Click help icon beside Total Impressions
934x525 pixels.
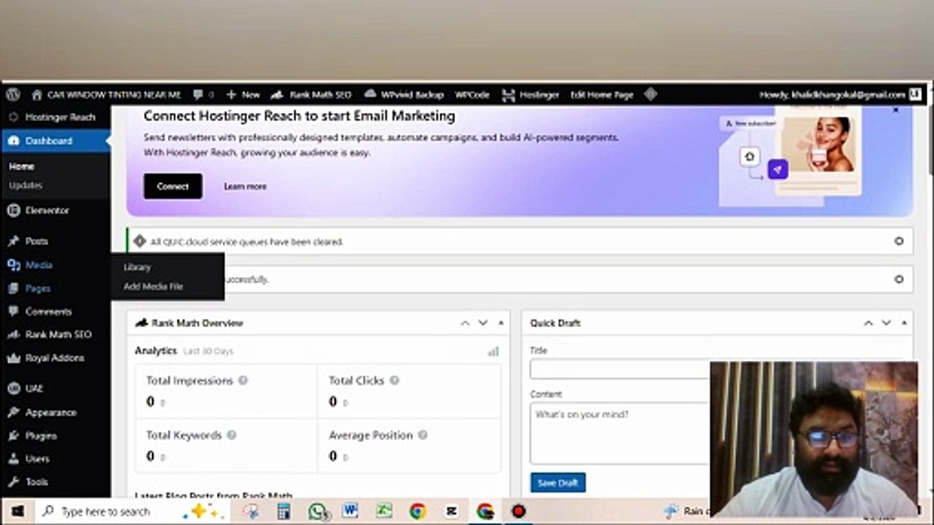[x=243, y=381]
